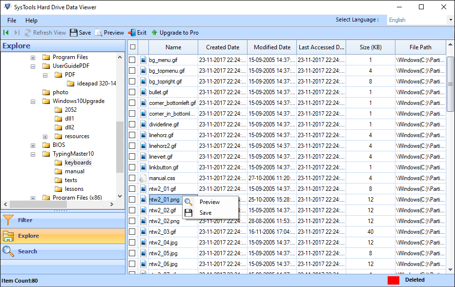455x287 pixels.
Task: Sort by the Modified Date column header
Action: coord(272,47)
